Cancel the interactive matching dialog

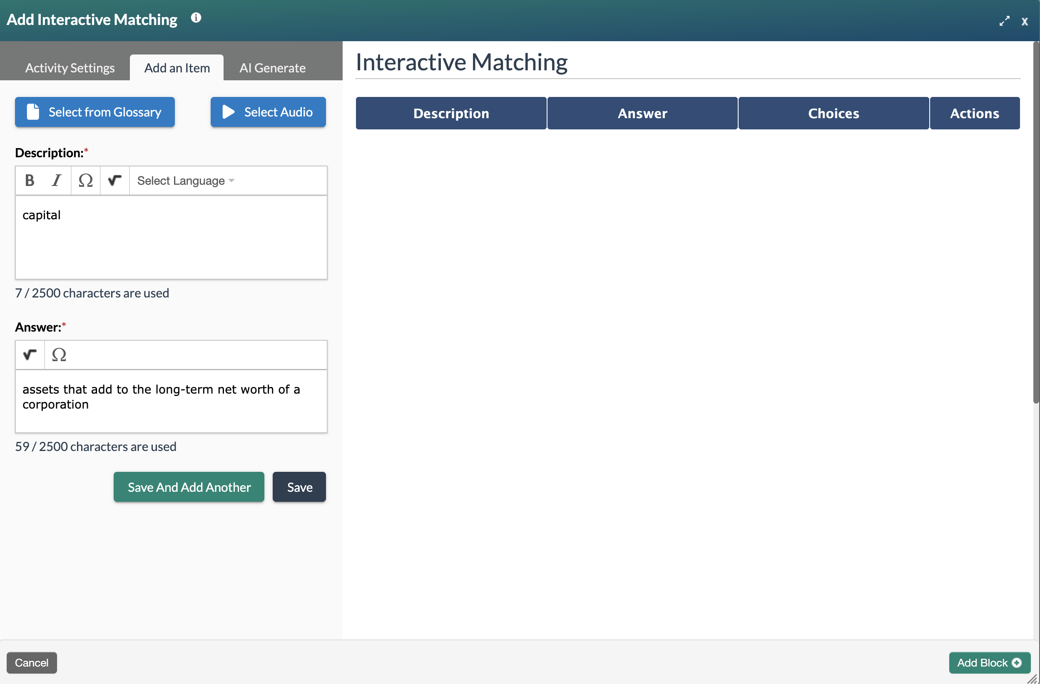[32, 663]
